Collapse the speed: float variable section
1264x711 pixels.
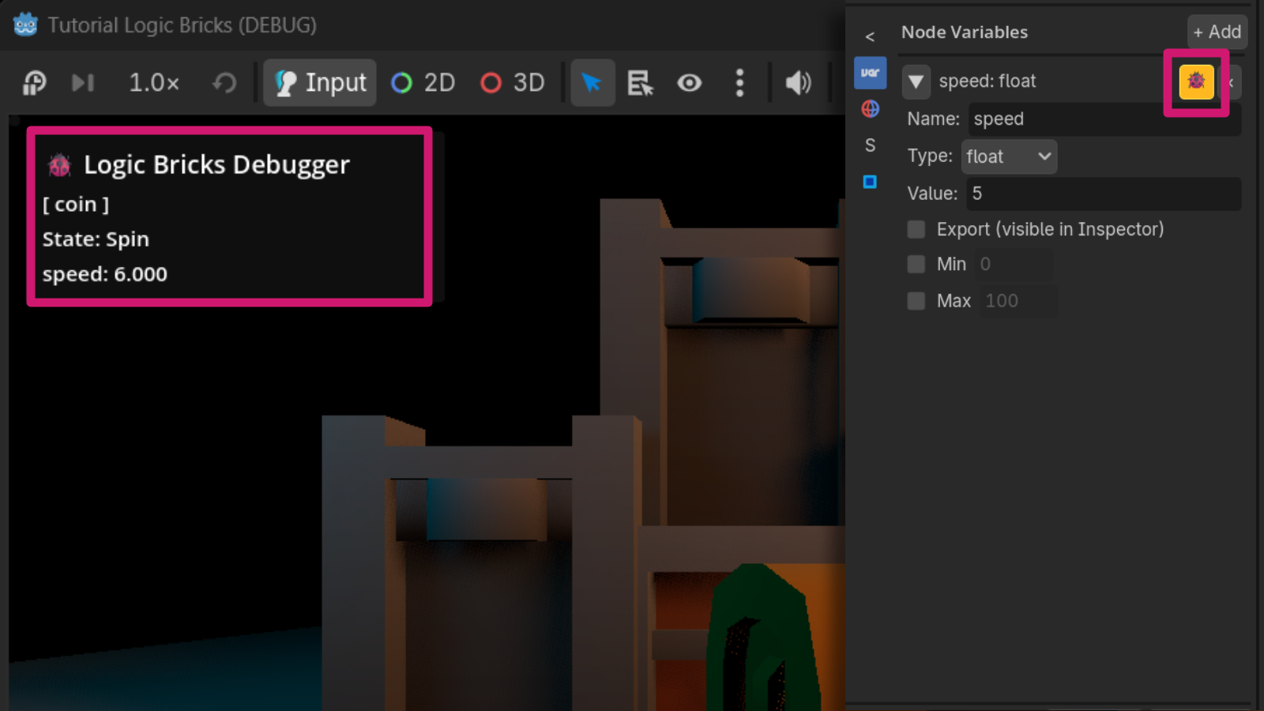(916, 81)
